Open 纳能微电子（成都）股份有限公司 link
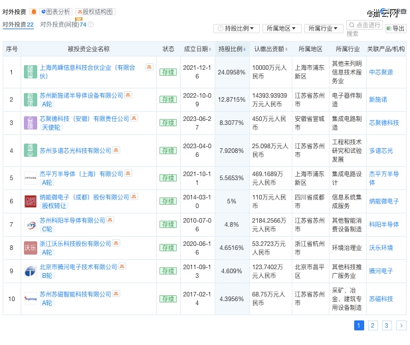Image resolution: width=410 pixels, height=345 pixels. pyautogui.click(x=84, y=197)
